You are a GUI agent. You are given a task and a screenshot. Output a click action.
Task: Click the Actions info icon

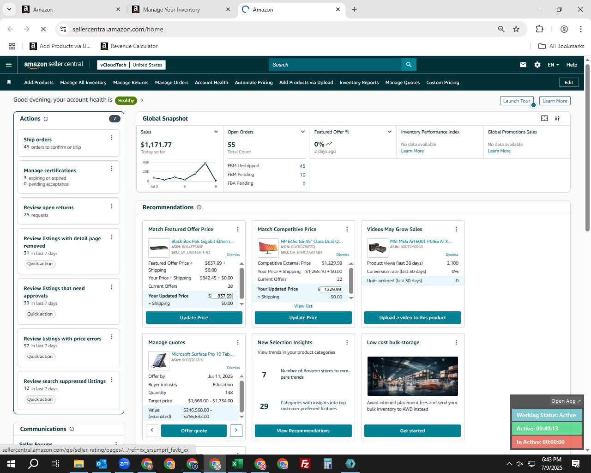pos(46,119)
